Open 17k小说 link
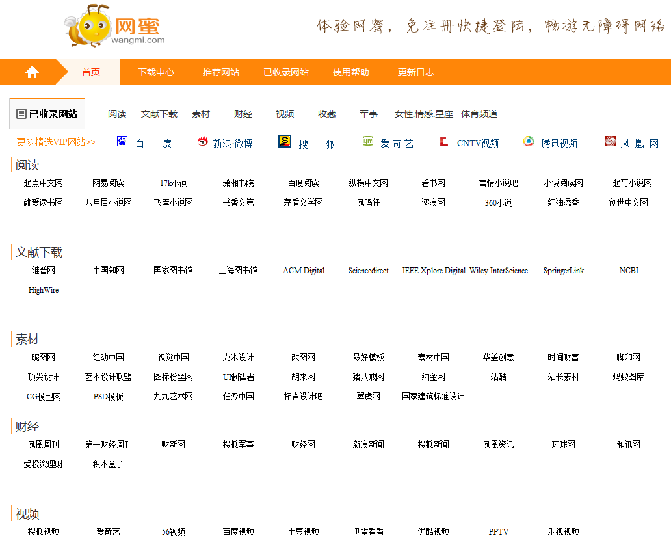The height and width of the screenshot is (549, 671). click(x=174, y=183)
